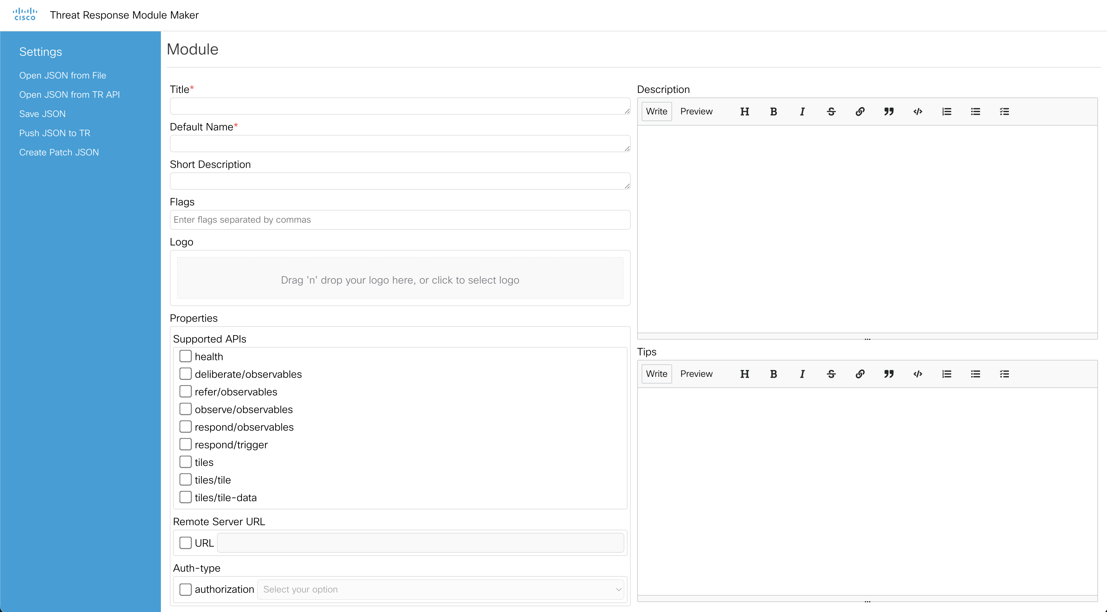Select the Italic icon in Description toolbar

click(802, 111)
